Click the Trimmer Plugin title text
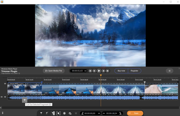Screen dimensions: 180x116 pyautogui.click(x=9, y=71)
